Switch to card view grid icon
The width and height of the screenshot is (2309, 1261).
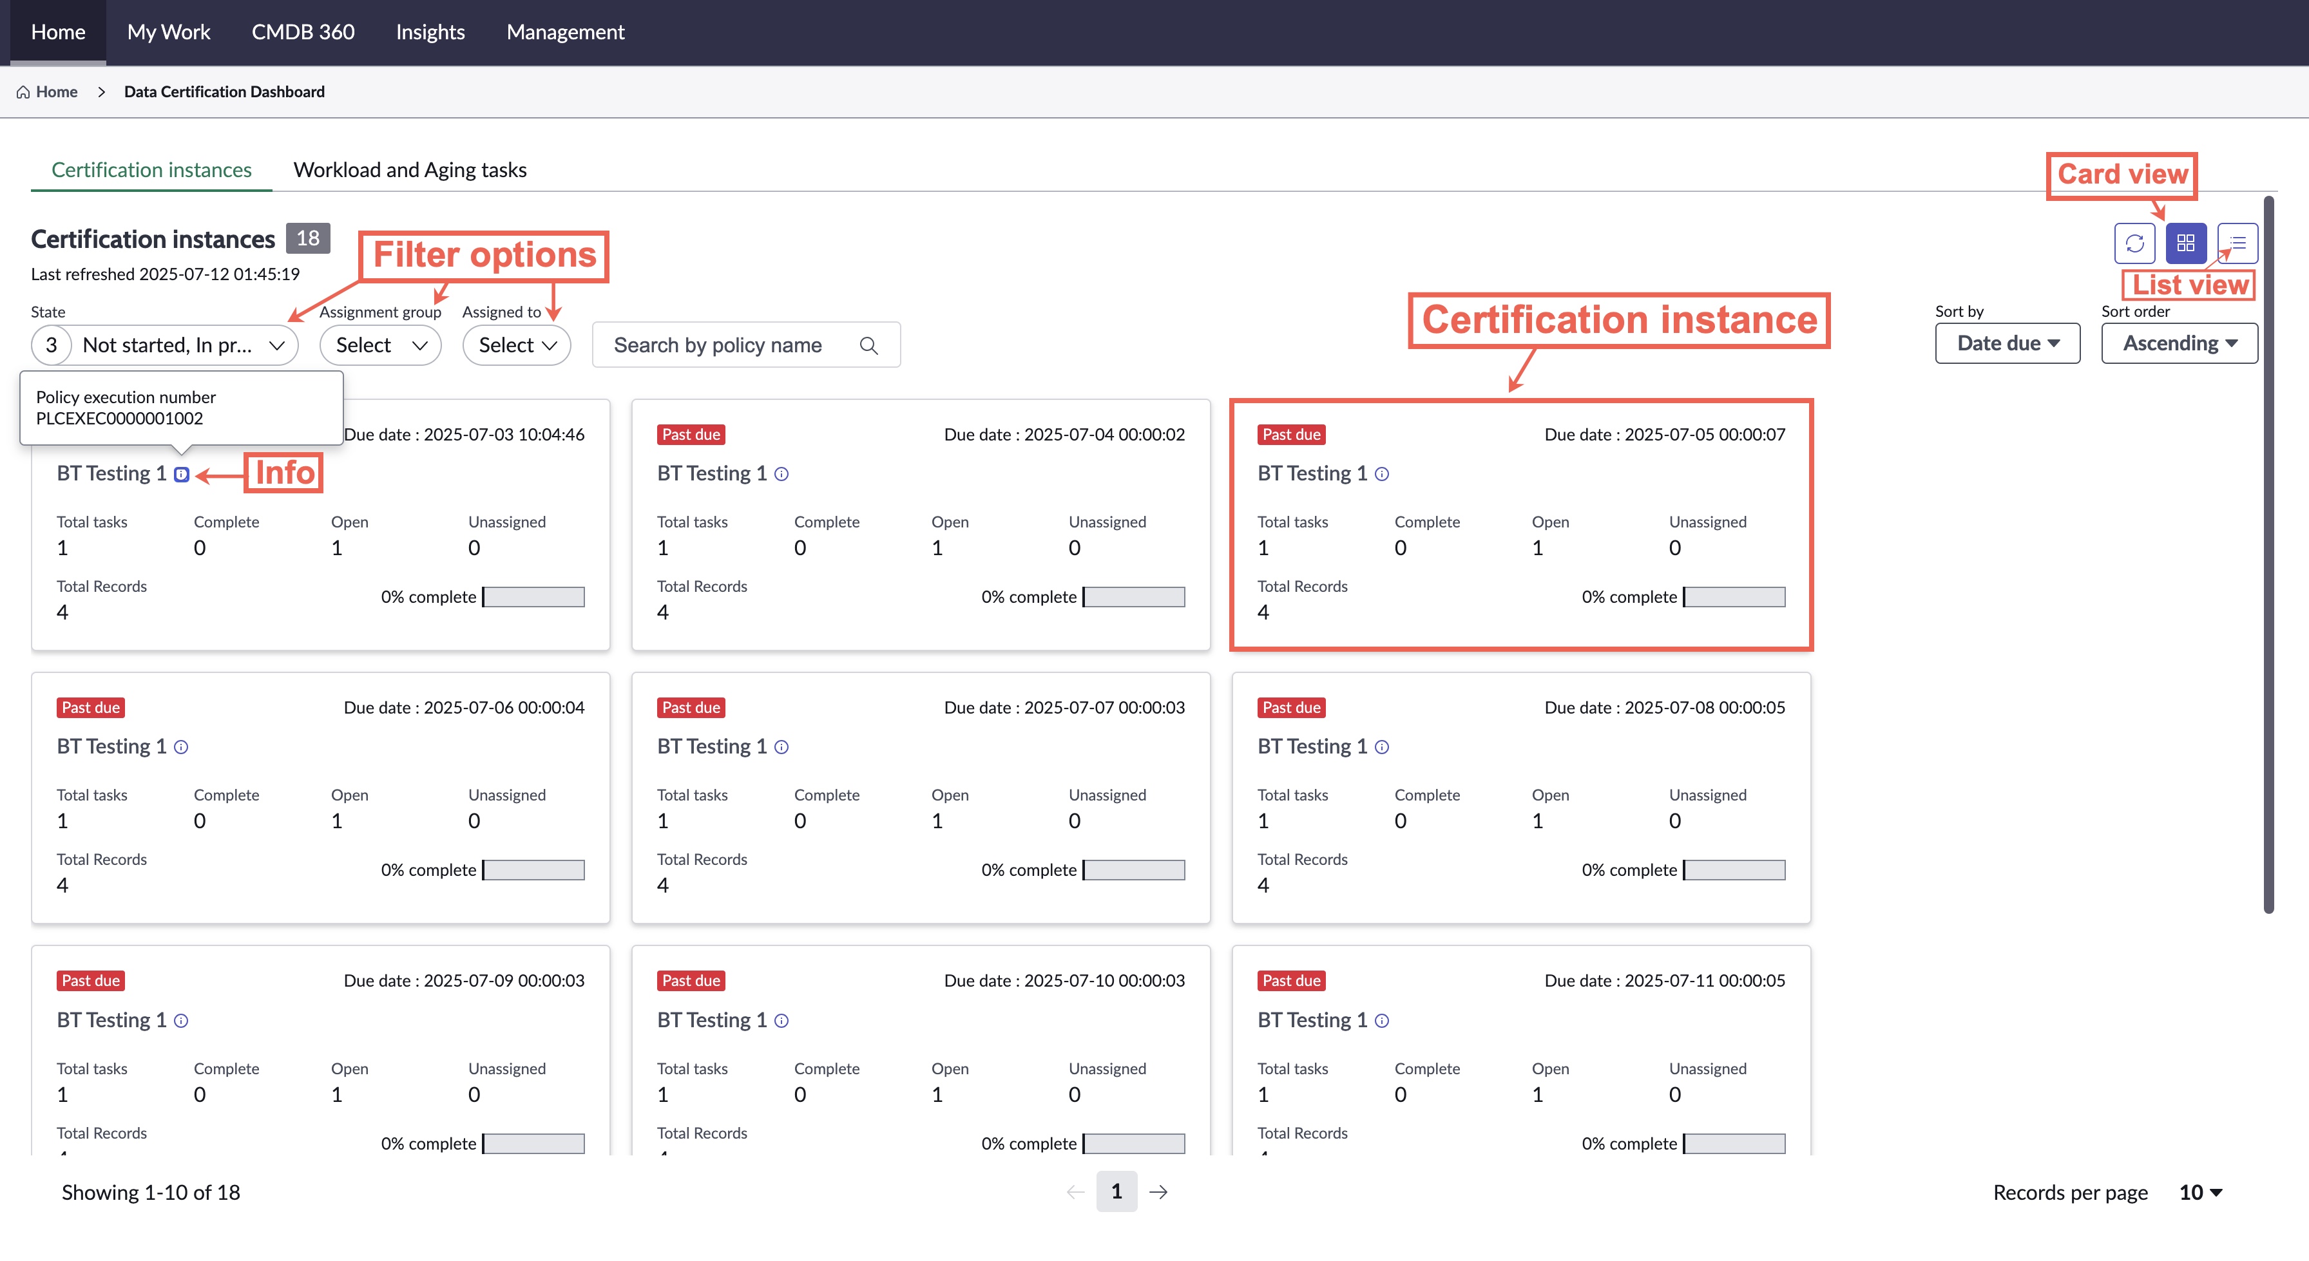coord(2185,243)
